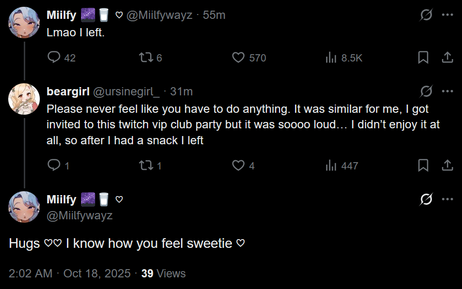Open more options on Miilfy's first post
The image size is (462, 289).
(x=447, y=15)
